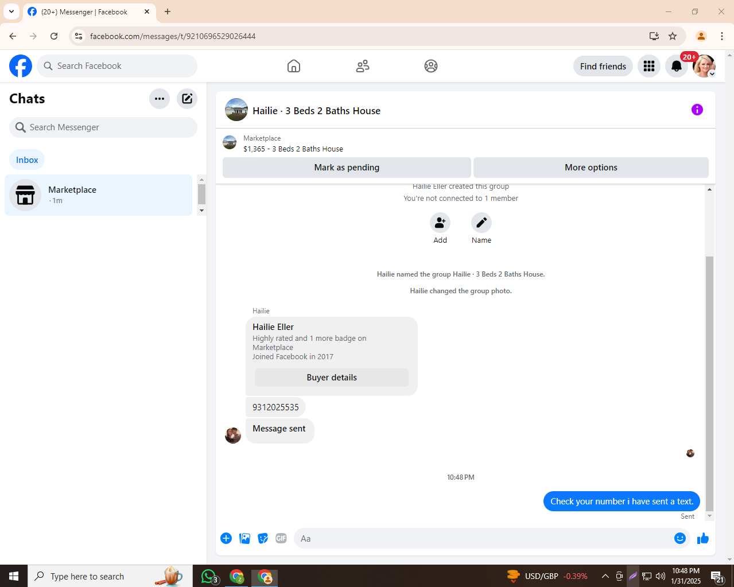Click the USD/GBP taskbar widget
Image resolution: width=734 pixels, height=587 pixels.
tap(547, 576)
